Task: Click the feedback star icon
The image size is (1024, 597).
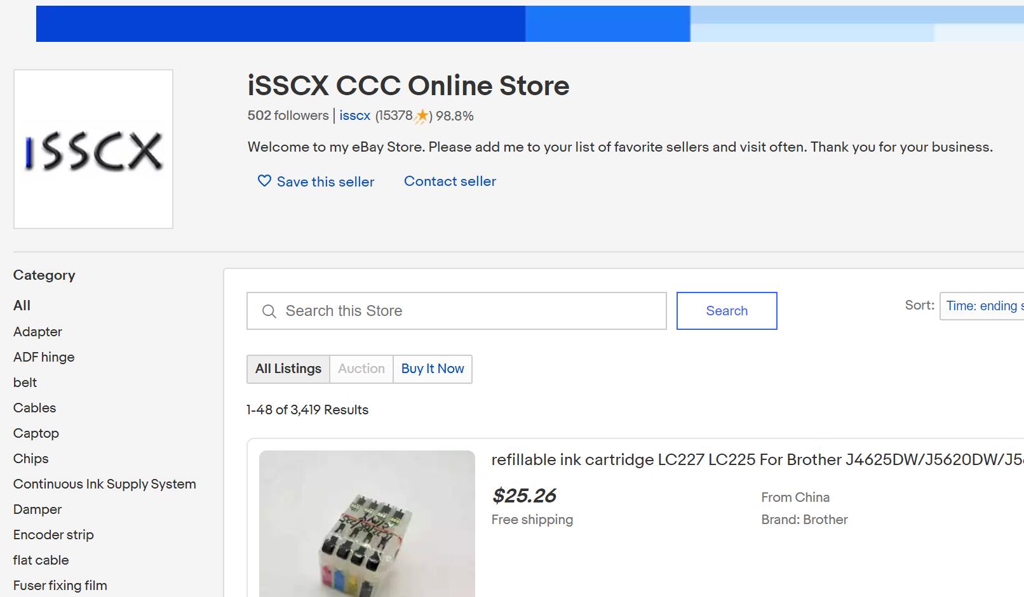Action: pos(422,116)
